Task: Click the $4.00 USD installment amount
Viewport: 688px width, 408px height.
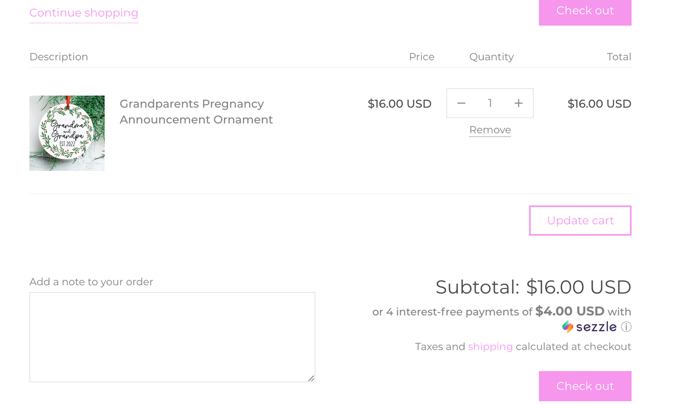Action: (569, 311)
